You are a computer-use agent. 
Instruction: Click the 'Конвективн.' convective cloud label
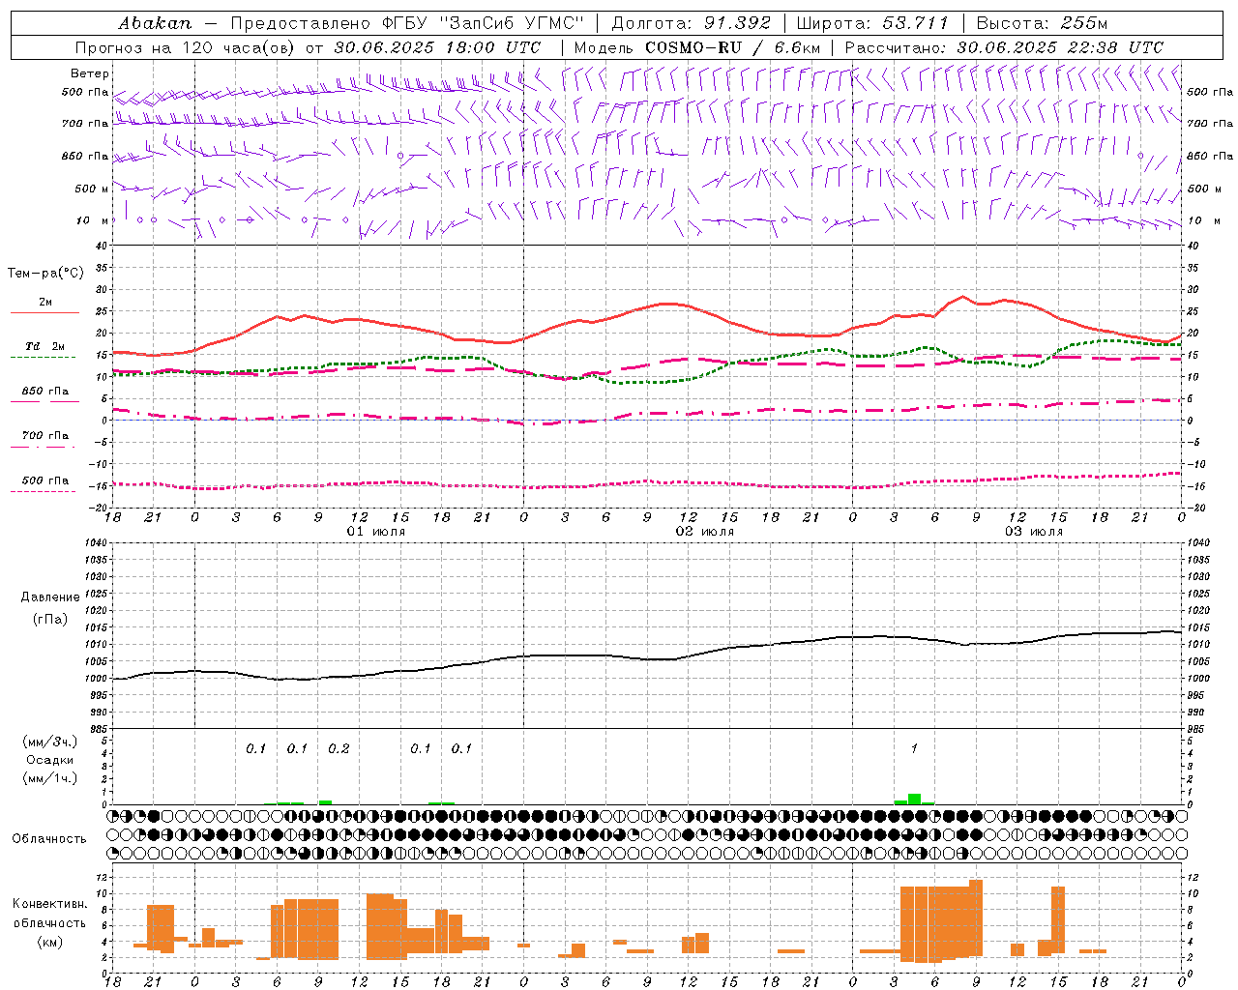point(50,904)
